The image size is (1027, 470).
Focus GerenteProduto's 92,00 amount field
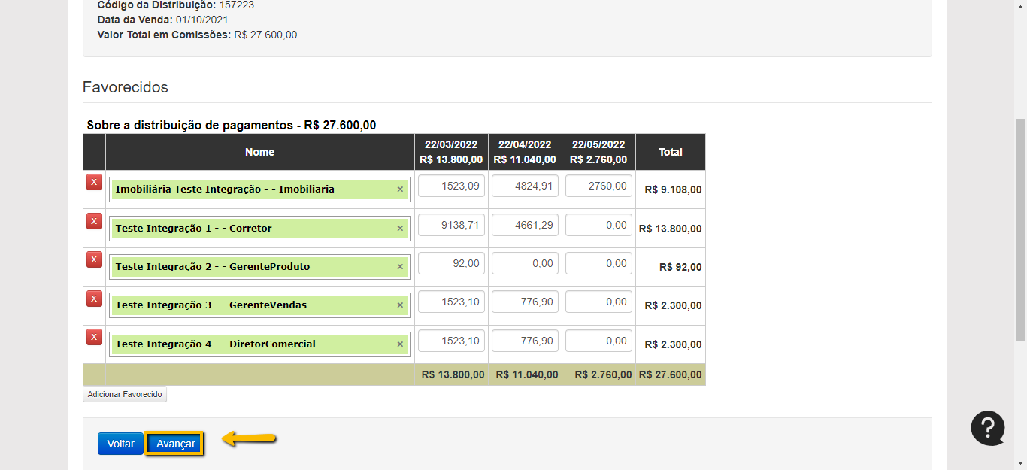(x=451, y=263)
